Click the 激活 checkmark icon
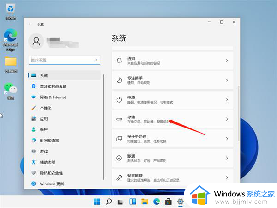The height and width of the screenshot is (208, 277). click(119, 158)
